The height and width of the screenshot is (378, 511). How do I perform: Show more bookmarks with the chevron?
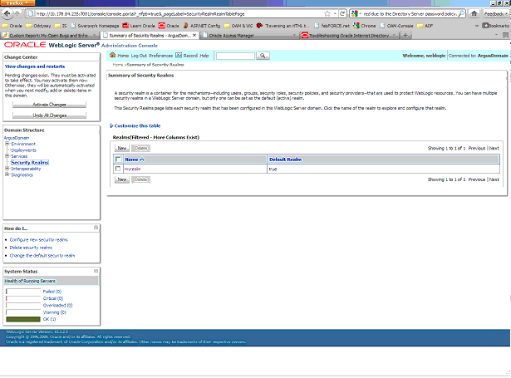[477, 26]
